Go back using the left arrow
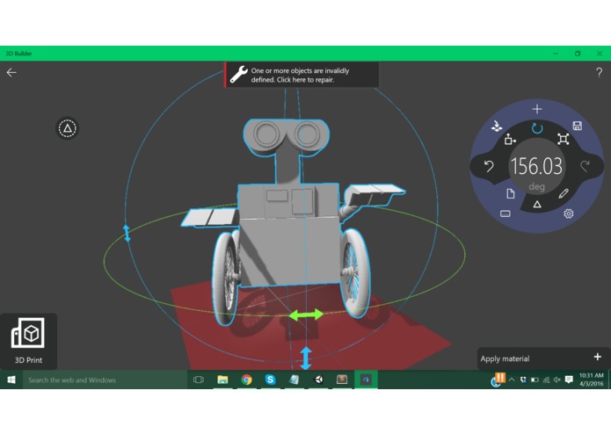The image size is (611, 434). [11, 72]
